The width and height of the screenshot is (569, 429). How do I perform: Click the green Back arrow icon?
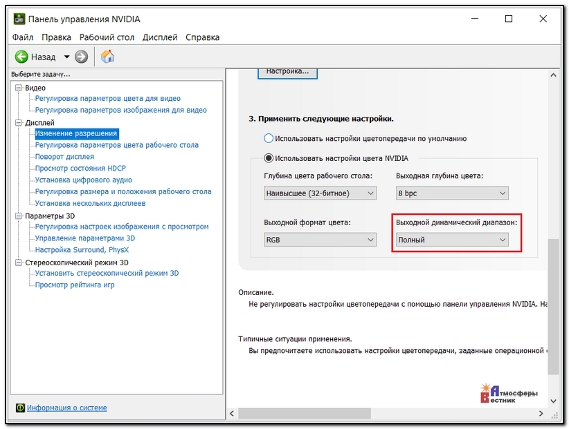pos(21,57)
